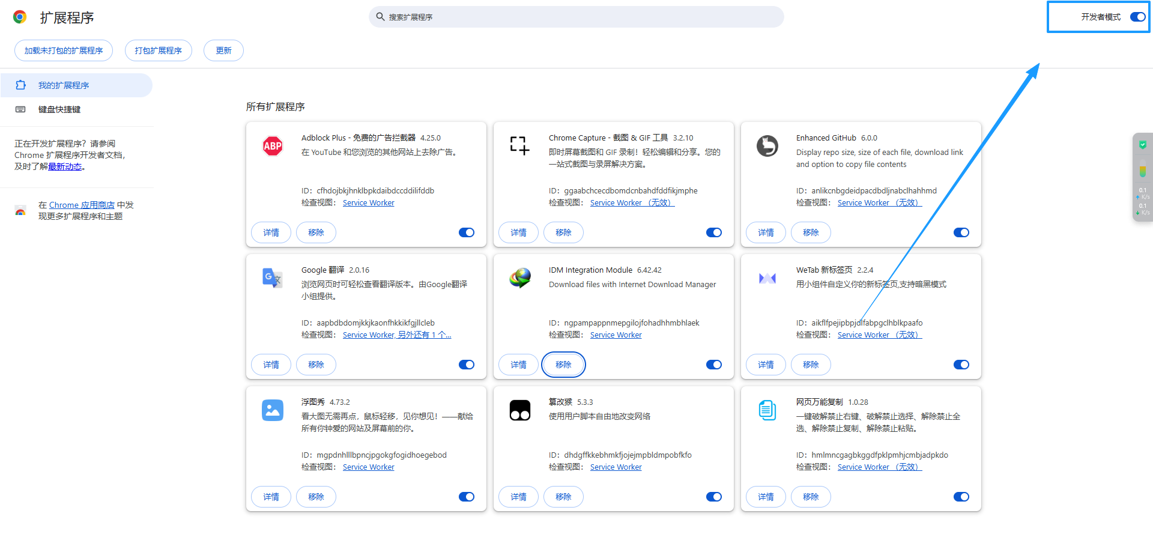Click the Adblock Plus ABP icon
Viewport: 1153px width, 552px height.
coord(273,146)
